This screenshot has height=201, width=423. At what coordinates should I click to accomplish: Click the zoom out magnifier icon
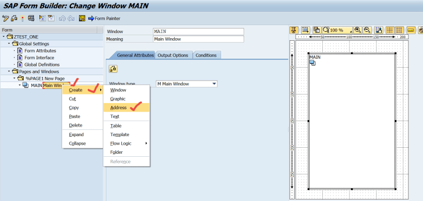367,30
